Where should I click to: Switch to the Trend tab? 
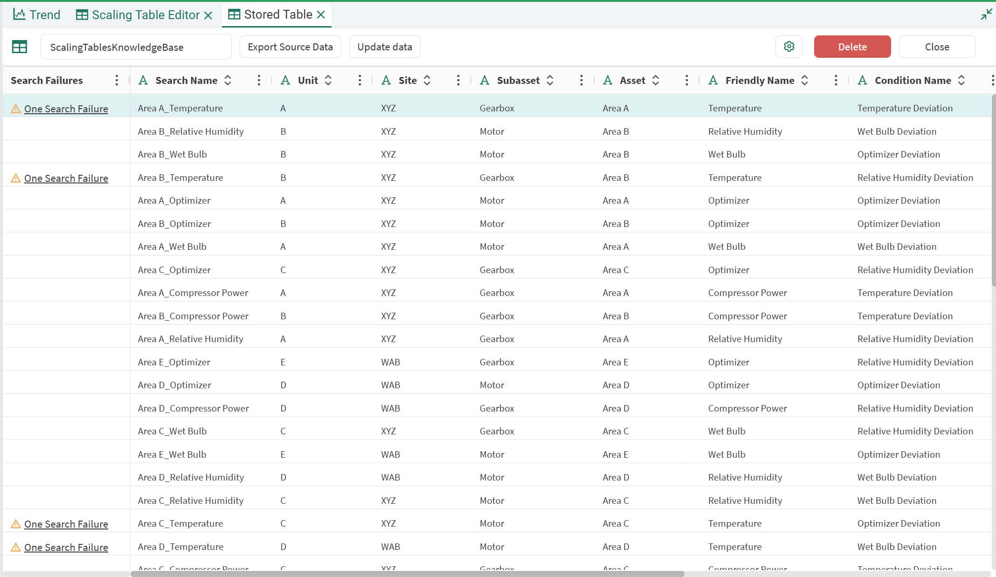point(37,14)
